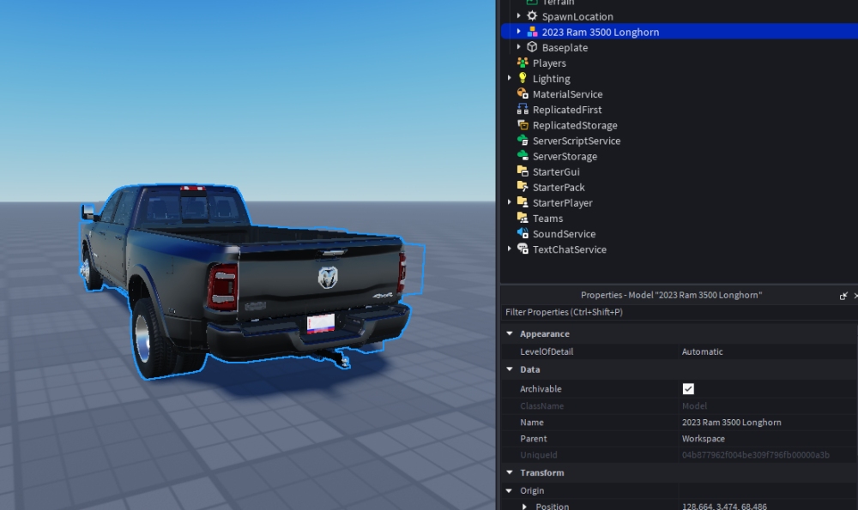
Task: Click the StarterGui icon
Action: click(x=523, y=171)
